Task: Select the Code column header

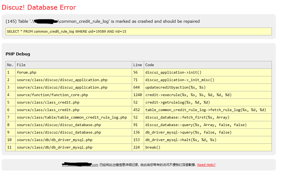Action: (208, 65)
